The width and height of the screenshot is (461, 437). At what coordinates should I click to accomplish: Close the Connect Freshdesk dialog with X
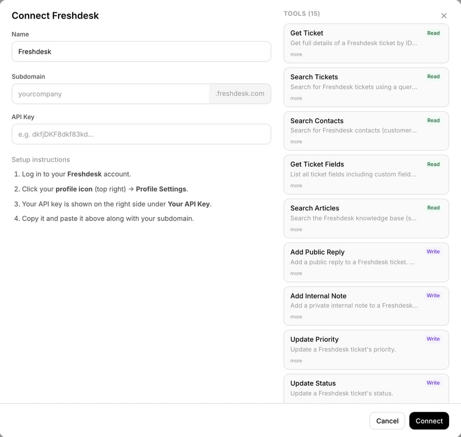(444, 16)
